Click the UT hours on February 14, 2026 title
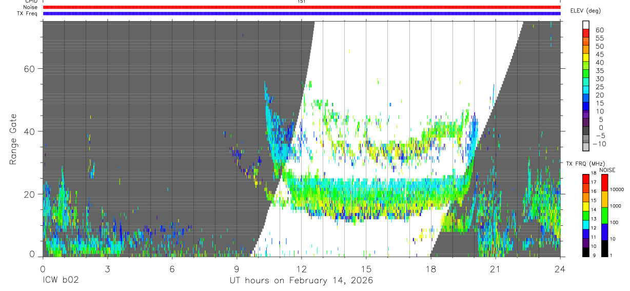 pyautogui.click(x=301, y=281)
